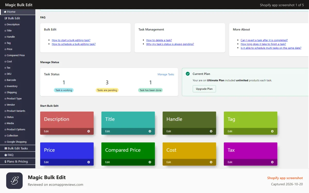The image size is (309, 193).
Task: Click the green Compared Price card heading
Action: 123,150
